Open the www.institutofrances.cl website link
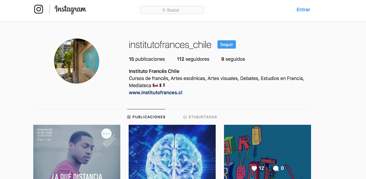The width and height of the screenshot is (366, 179). (x=155, y=92)
